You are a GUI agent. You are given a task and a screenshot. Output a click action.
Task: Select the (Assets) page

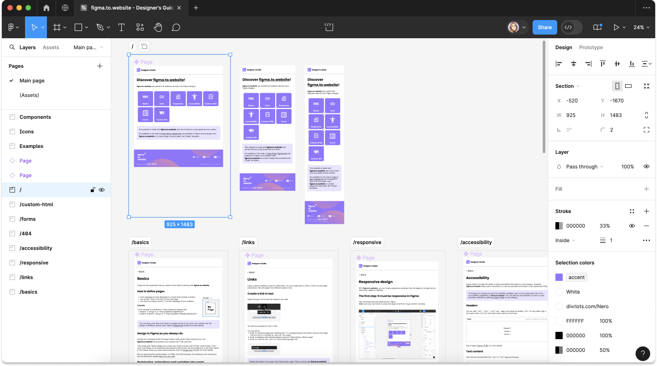point(29,95)
